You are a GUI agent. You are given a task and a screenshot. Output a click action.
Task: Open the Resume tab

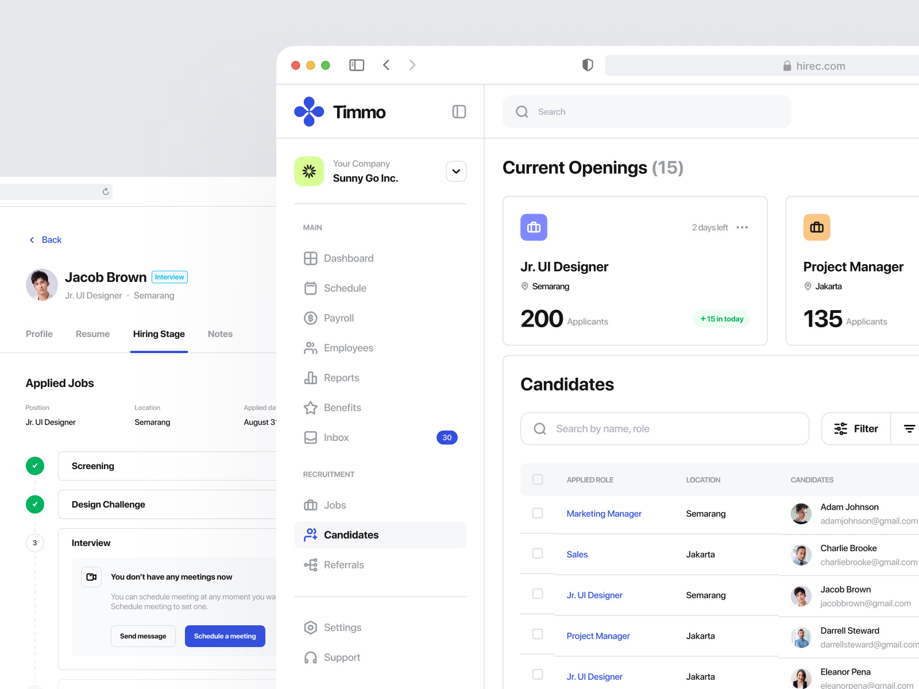click(x=92, y=334)
